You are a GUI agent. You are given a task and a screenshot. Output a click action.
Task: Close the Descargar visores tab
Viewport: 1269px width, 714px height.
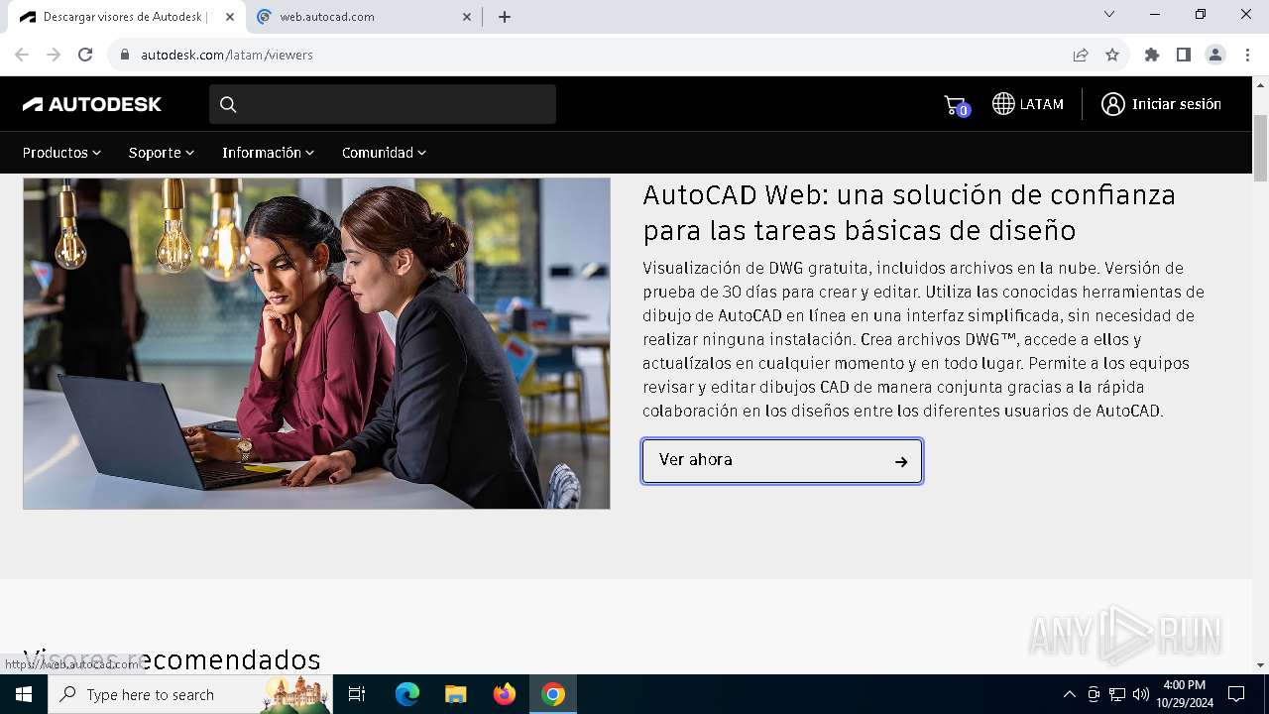tap(229, 17)
